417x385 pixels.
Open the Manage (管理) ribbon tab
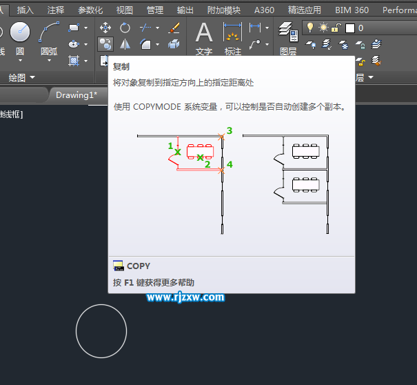click(155, 10)
